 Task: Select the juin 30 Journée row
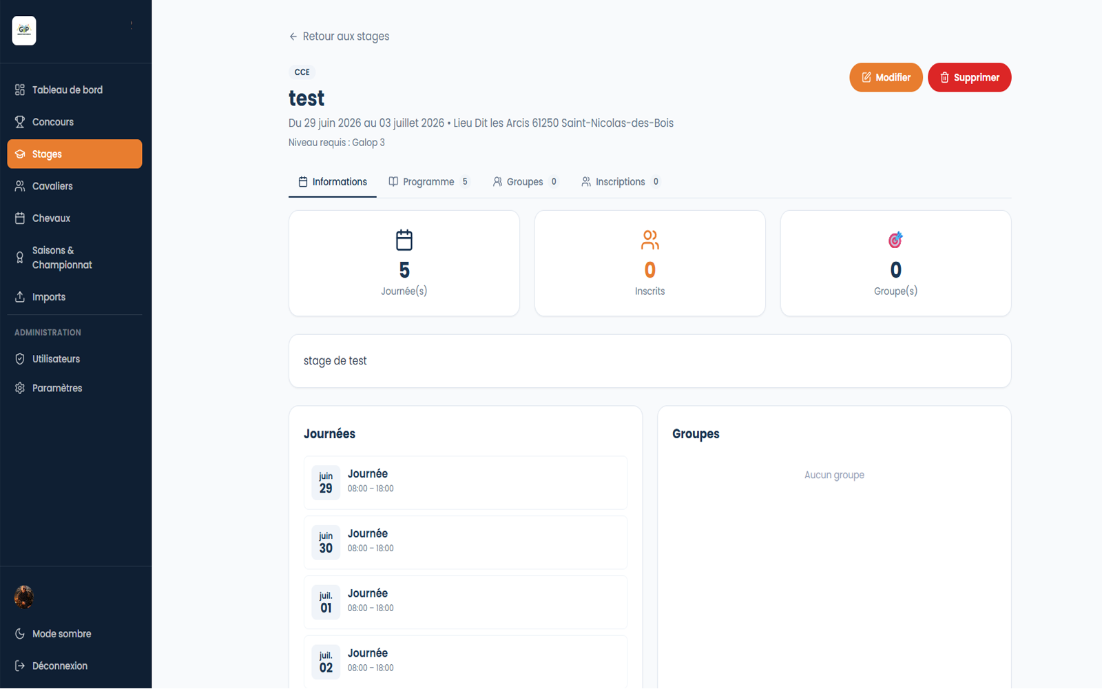click(x=466, y=542)
